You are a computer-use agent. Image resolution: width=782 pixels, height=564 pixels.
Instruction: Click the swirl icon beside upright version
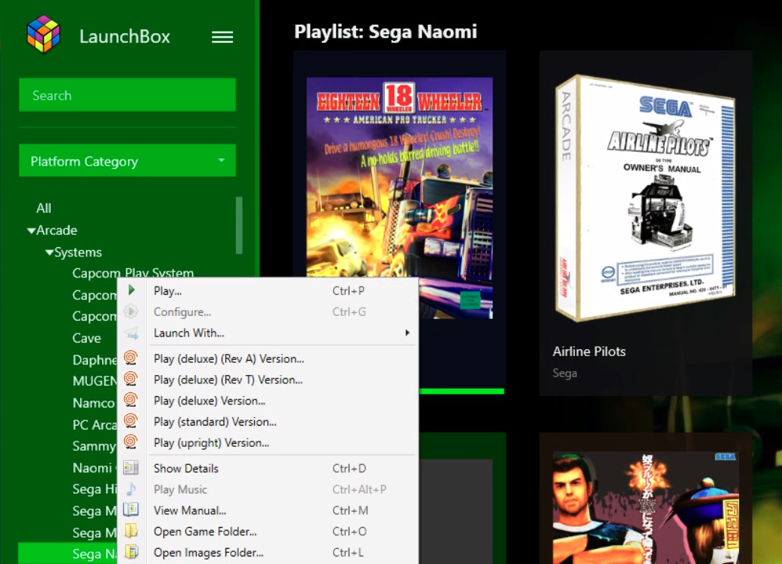(x=131, y=442)
